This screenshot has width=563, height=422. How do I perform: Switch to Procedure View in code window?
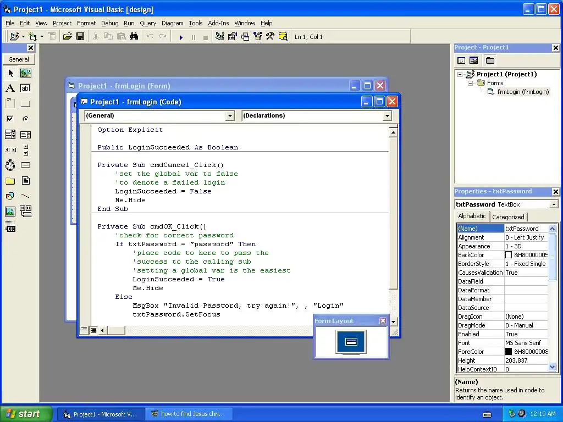tap(84, 330)
